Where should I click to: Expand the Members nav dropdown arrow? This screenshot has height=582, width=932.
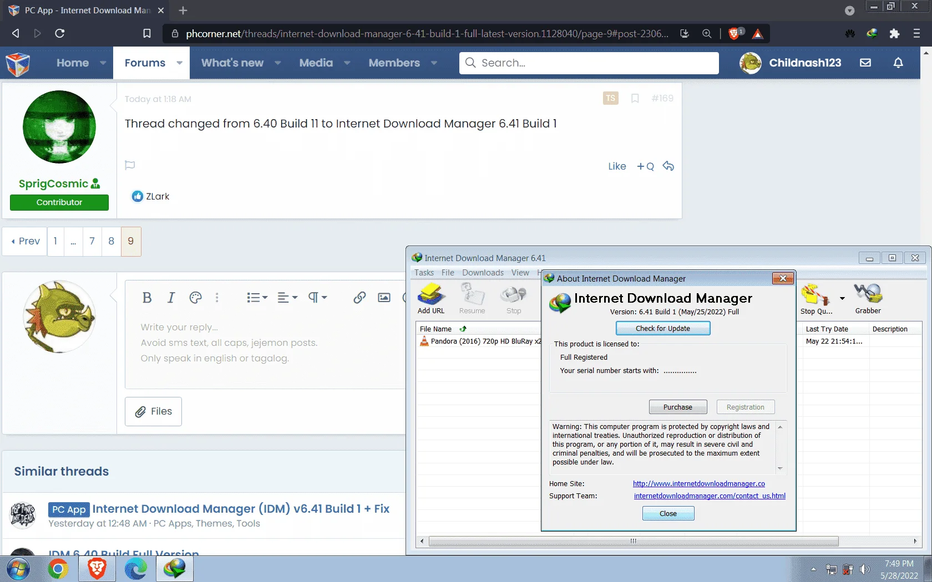tap(434, 63)
